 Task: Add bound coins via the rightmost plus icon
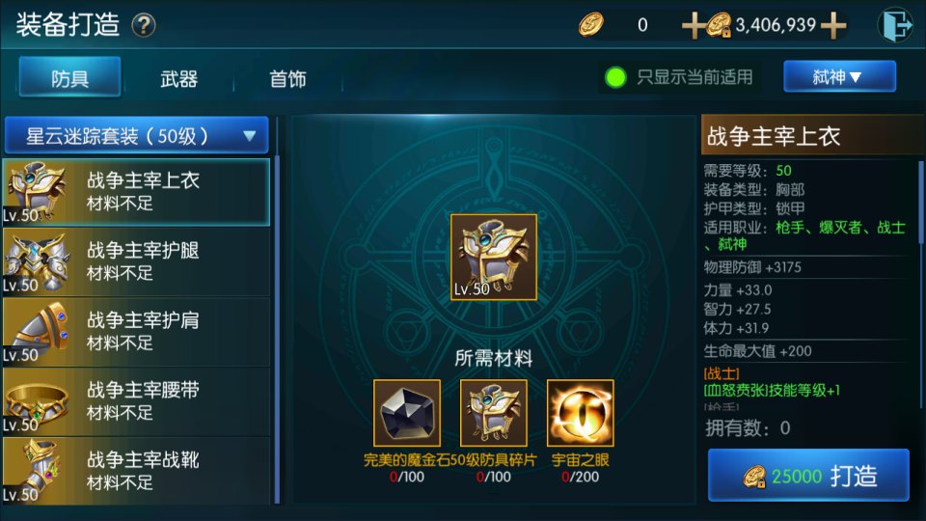tap(833, 25)
